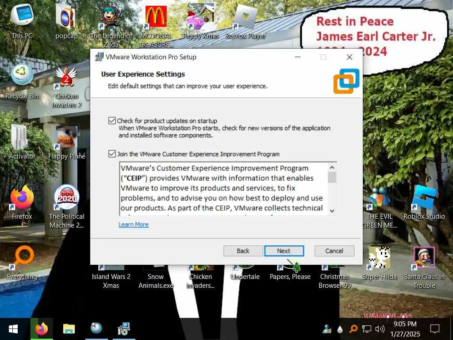Select the Chicken Invaders 2 shortcut

tap(66, 87)
